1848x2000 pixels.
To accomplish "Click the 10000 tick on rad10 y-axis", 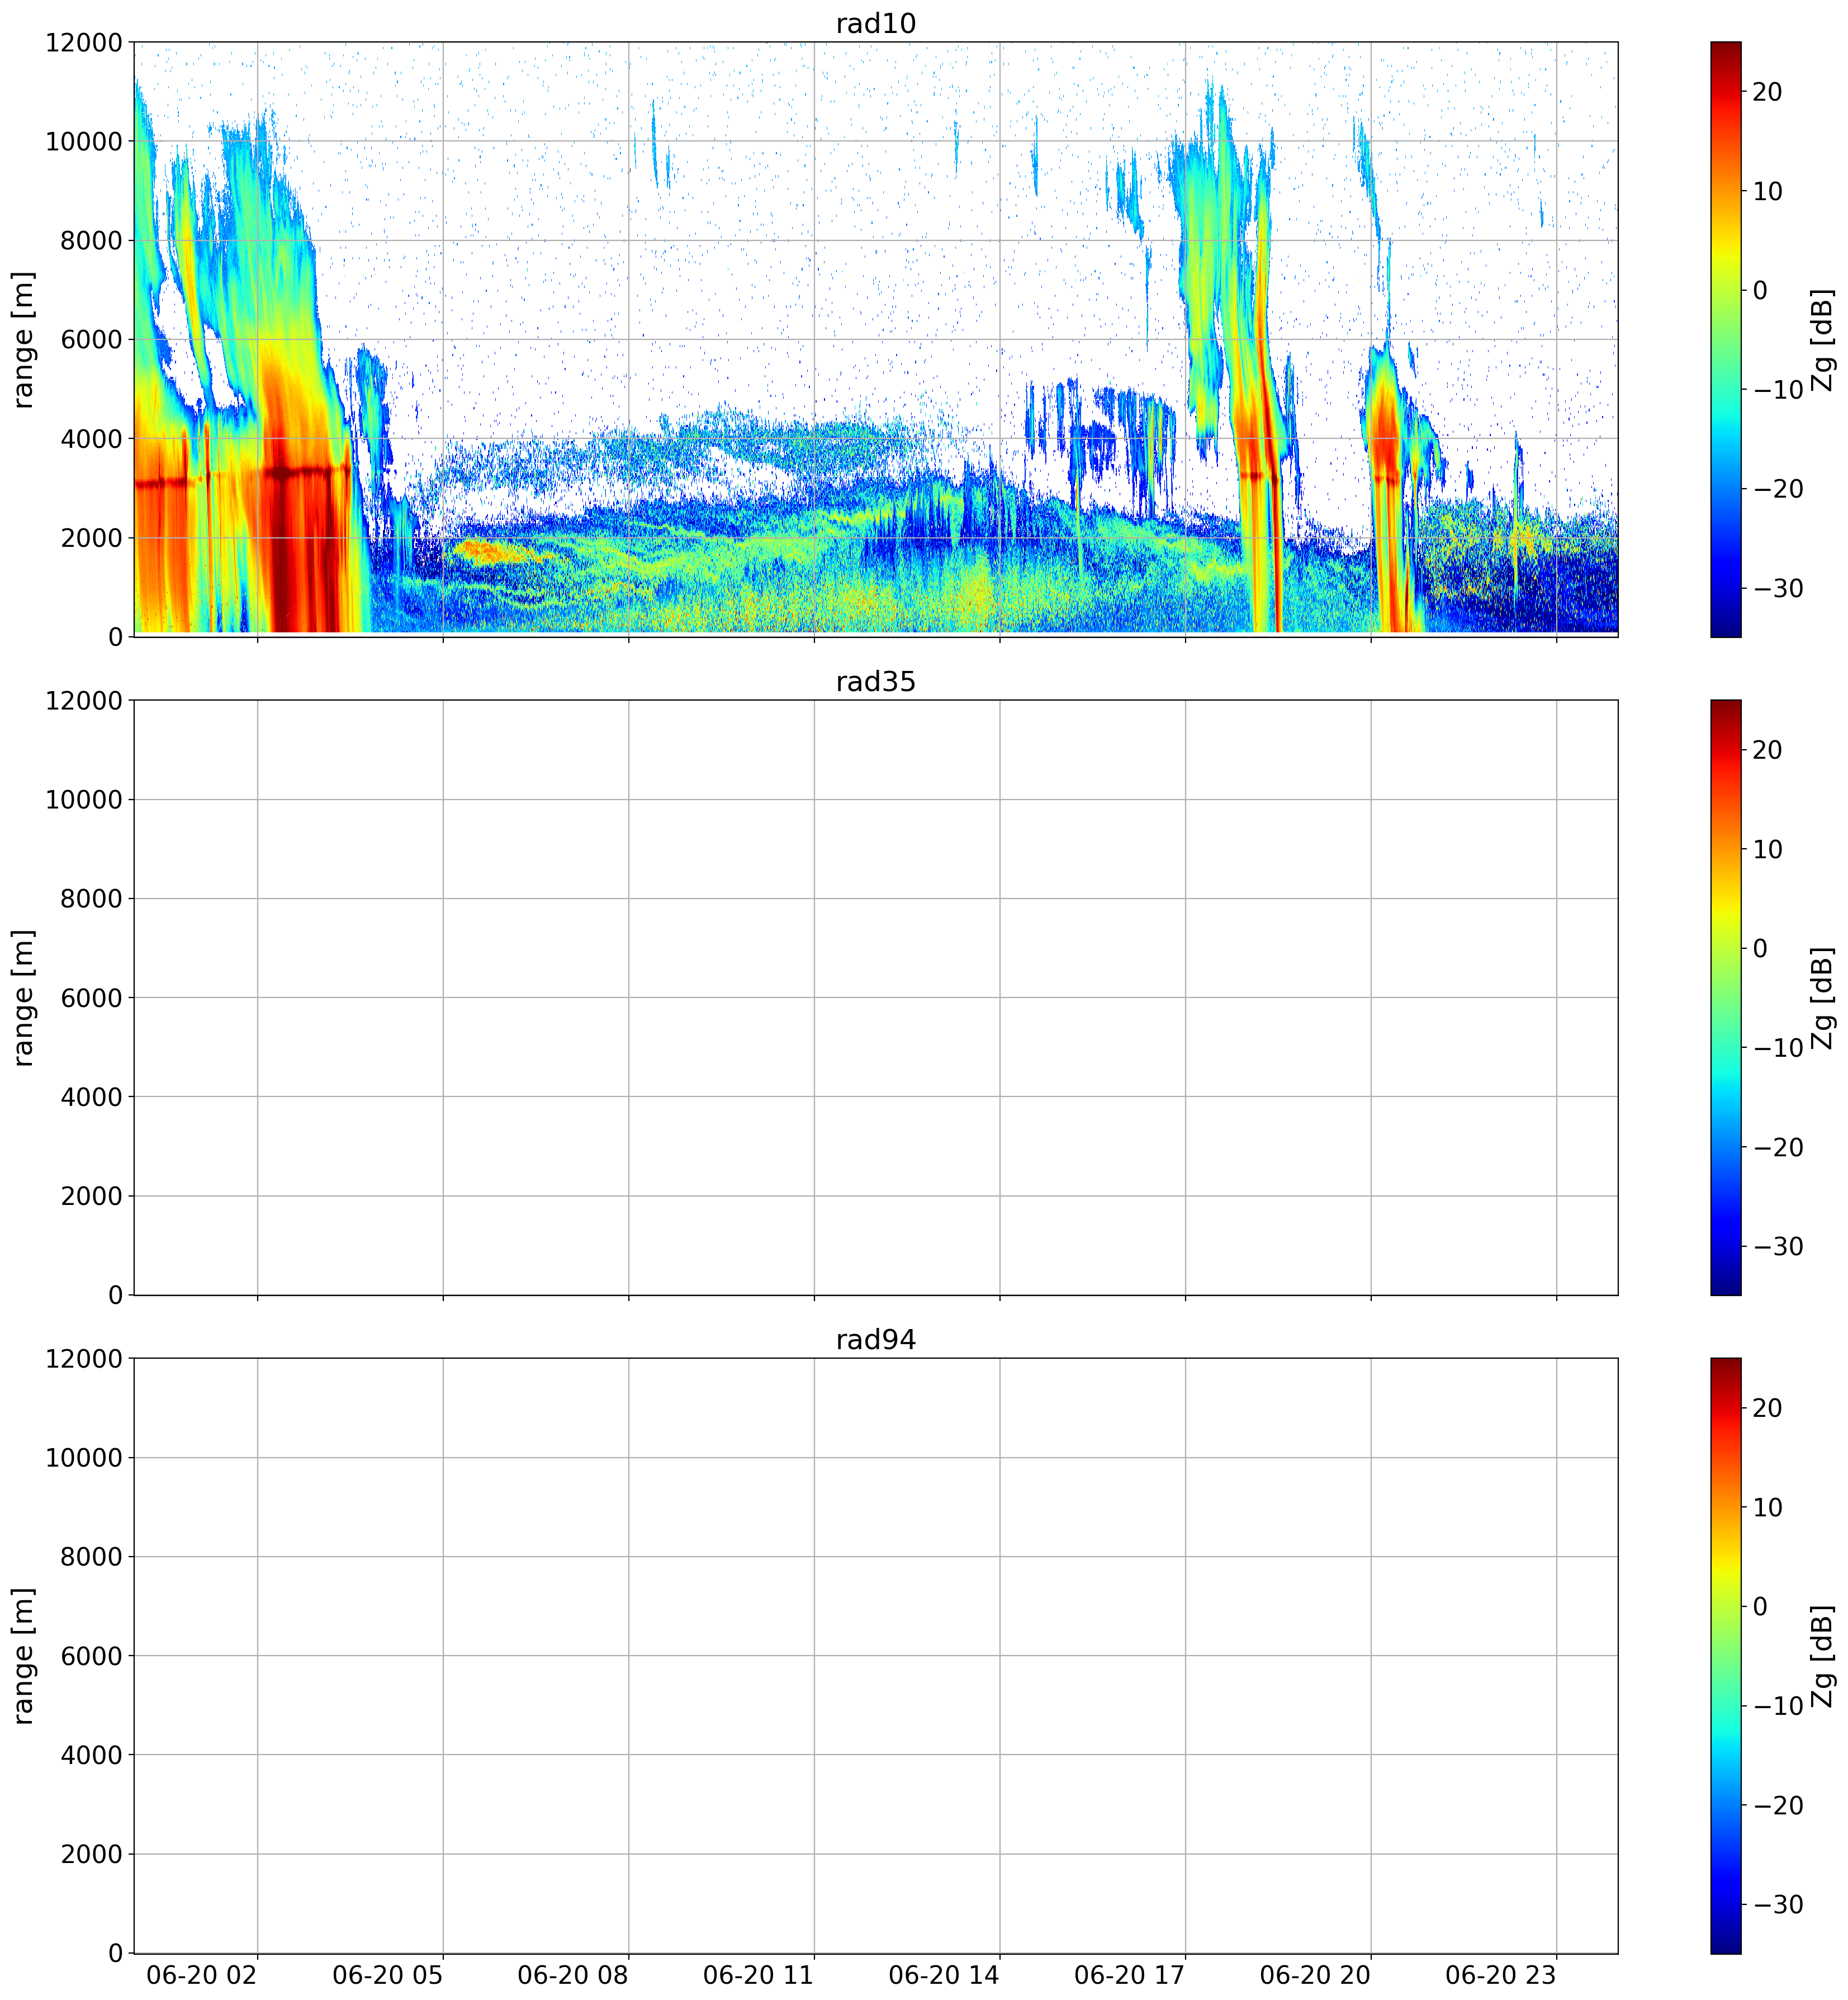I will [x=84, y=142].
